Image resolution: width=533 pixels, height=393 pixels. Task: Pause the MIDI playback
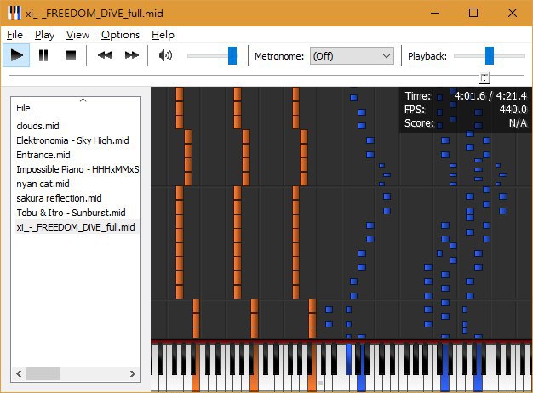pyautogui.click(x=43, y=55)
